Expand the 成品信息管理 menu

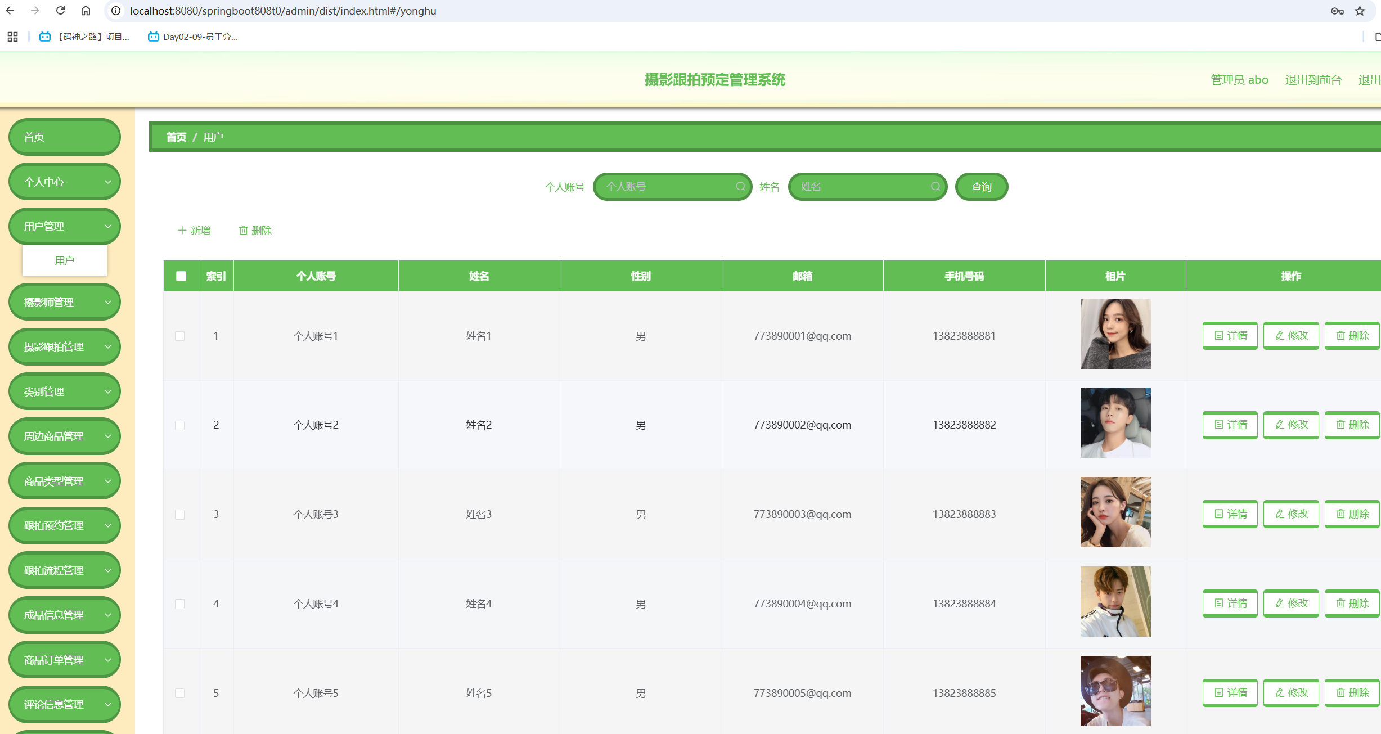point(65,615)
